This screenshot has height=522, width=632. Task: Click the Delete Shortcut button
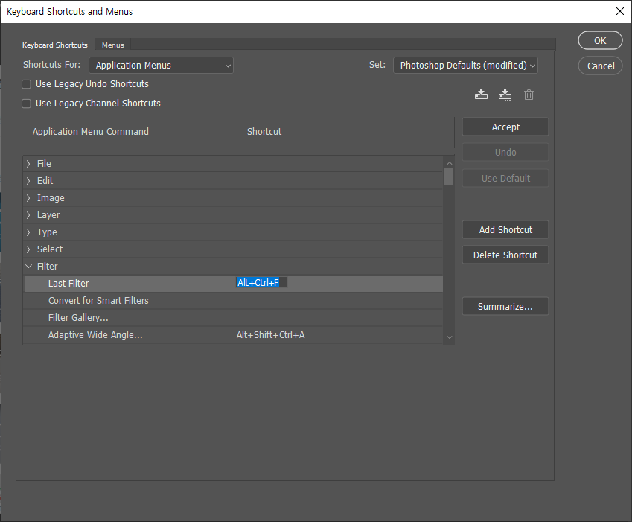[505, 255]
